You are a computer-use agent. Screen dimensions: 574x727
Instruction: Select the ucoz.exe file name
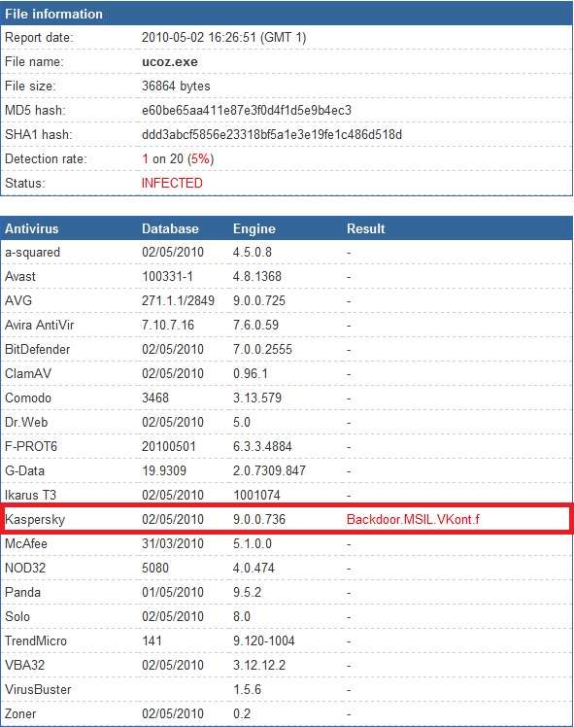pyautogui.click(x=170, y=62)
